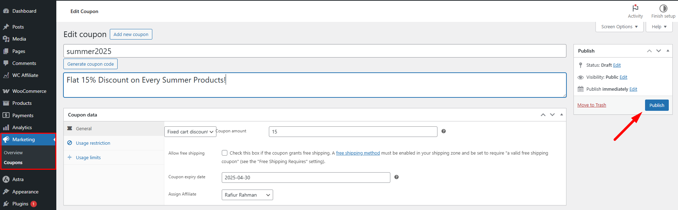Click the Marketing megaphone icon

pos(6,139)
